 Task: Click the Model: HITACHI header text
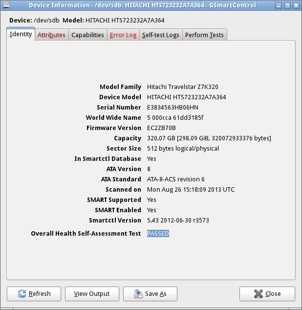coord(113,21)
